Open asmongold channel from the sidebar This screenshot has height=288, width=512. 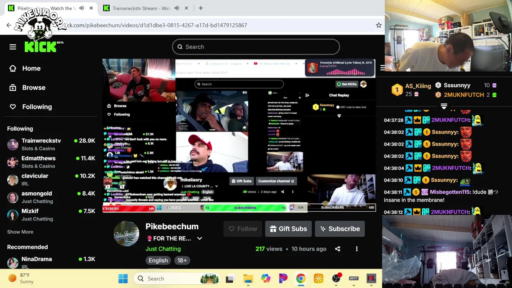[x=51, y=197]
